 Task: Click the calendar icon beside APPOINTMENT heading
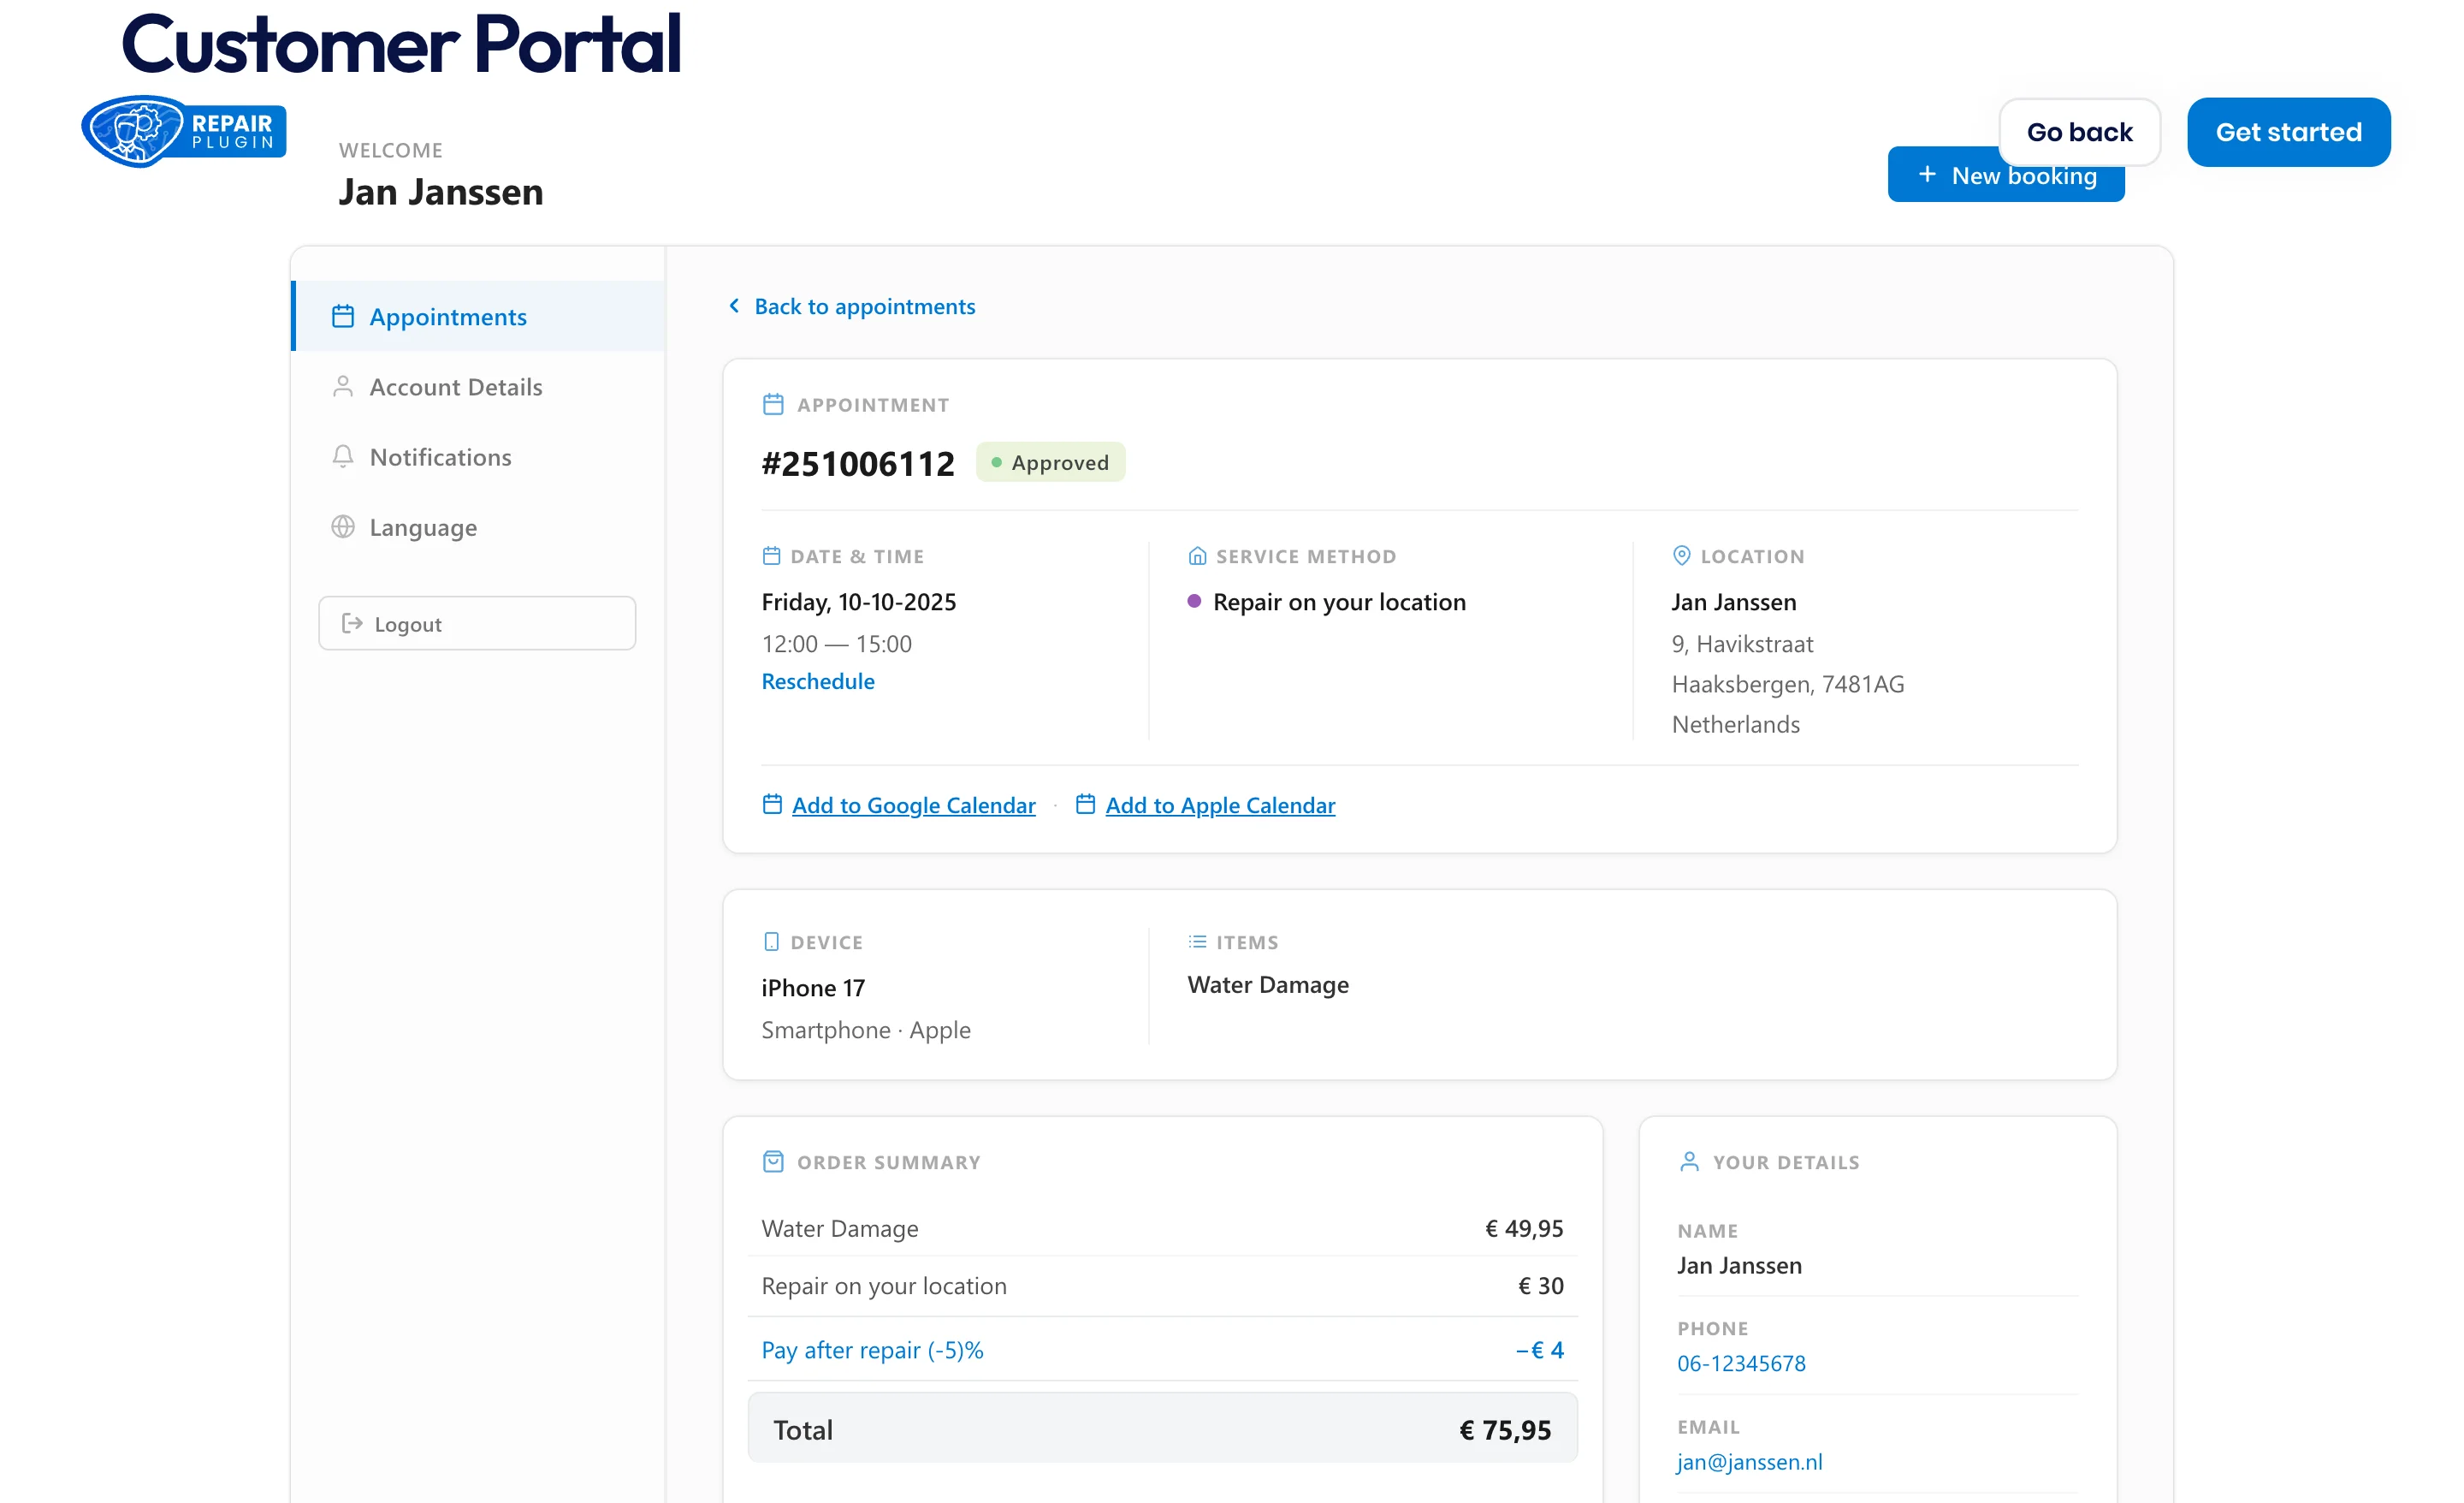point(773,405)
